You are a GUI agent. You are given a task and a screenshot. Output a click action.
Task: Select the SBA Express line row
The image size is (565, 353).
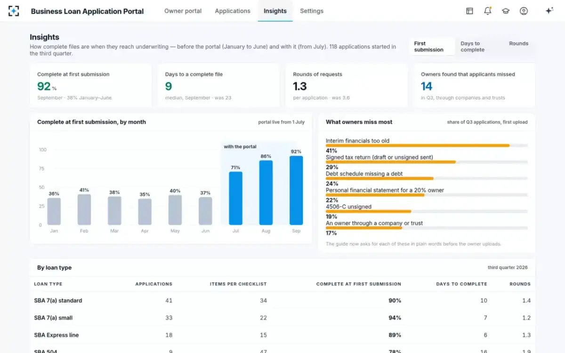(x=282, y=335)
